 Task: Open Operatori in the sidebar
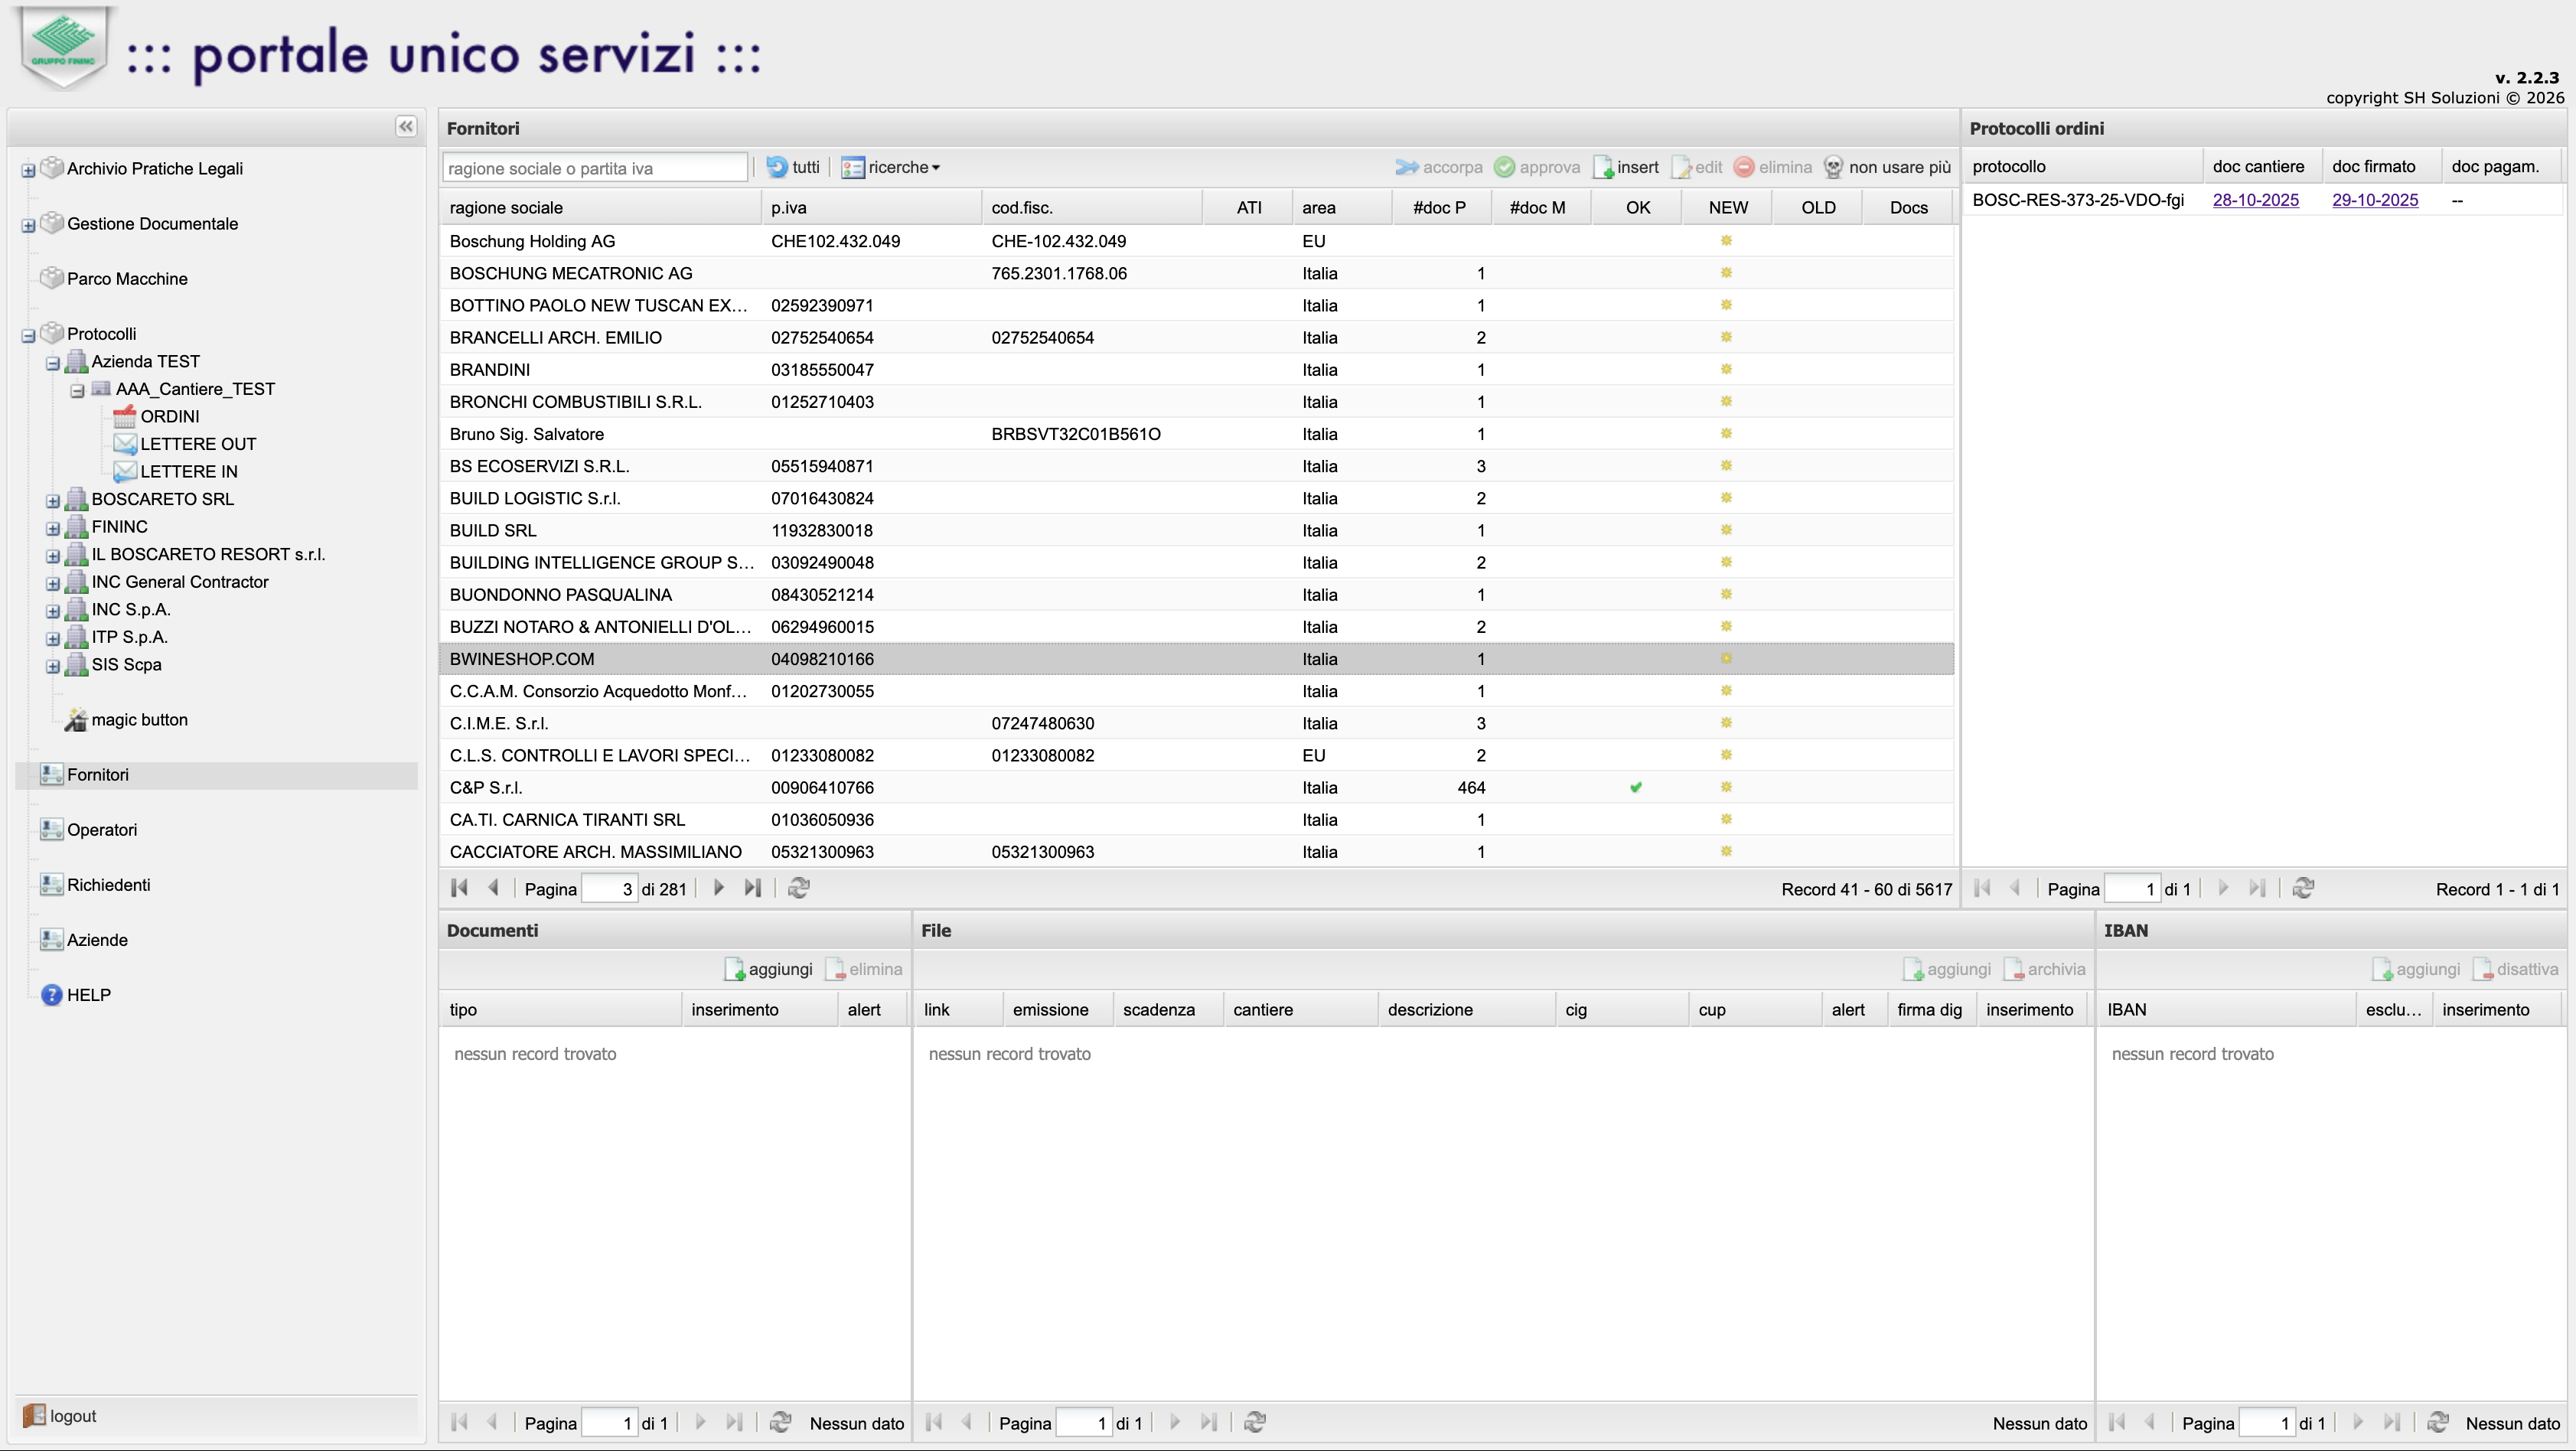(x=102, y=830)
